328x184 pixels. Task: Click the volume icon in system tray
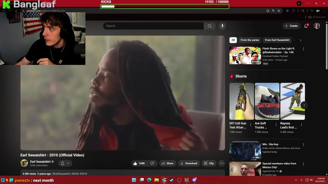click(311, 180)
